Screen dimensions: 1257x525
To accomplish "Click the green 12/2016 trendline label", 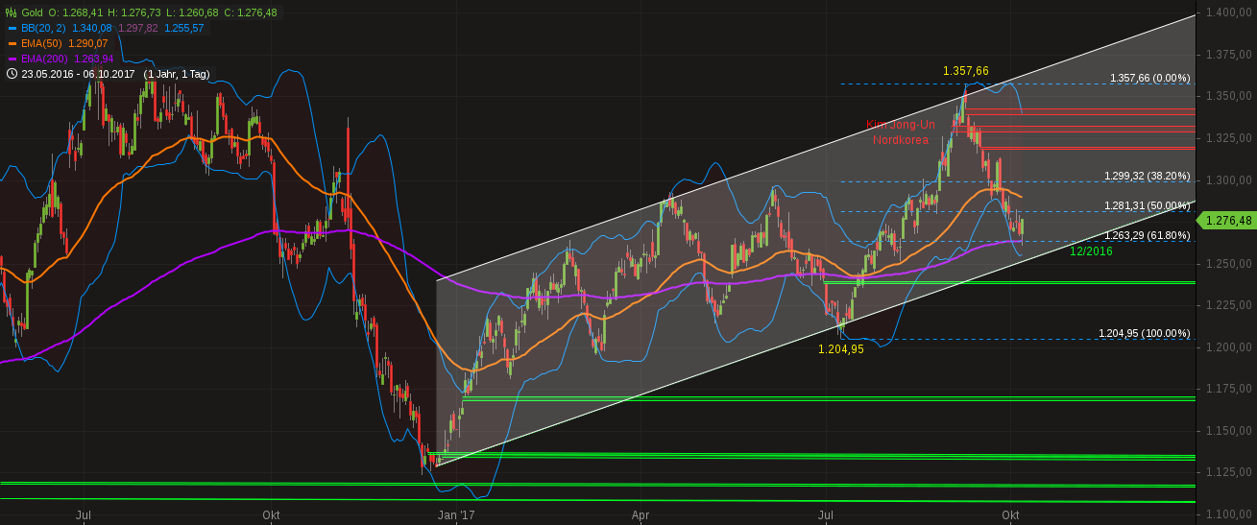I will 1092,251.
